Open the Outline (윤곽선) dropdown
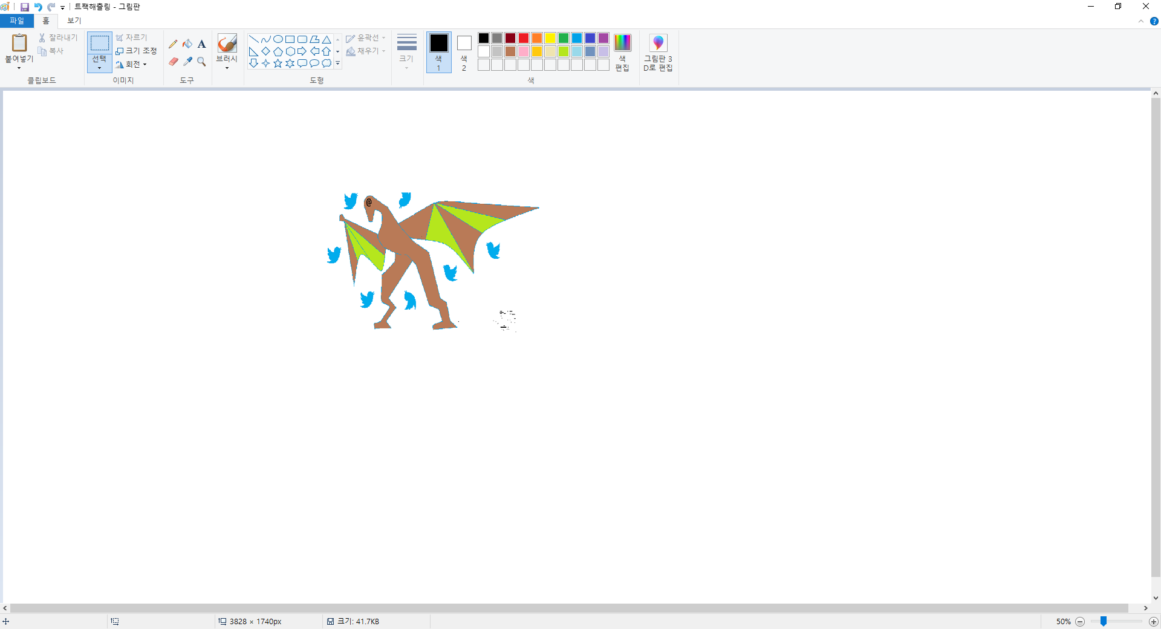This screenshot has height=629, width=1161. click(366, 38)
